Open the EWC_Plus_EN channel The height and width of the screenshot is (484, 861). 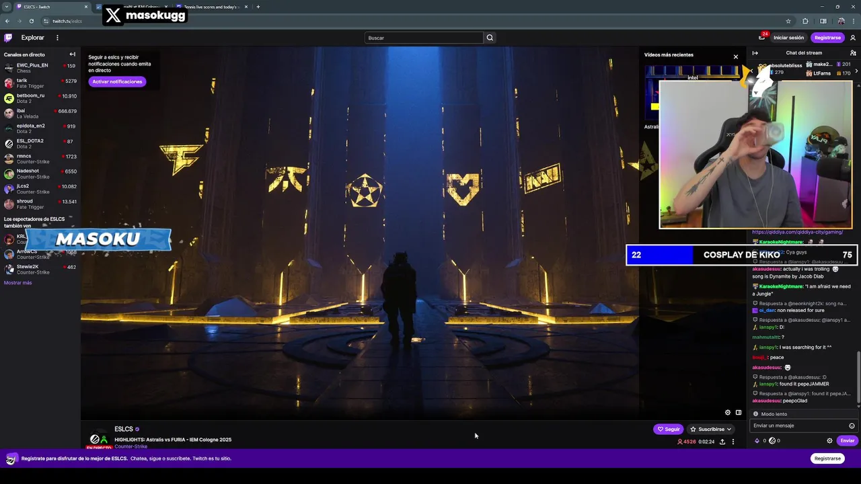point(40,68)
